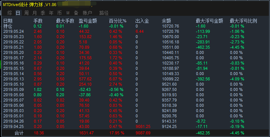Click the MTDriver统计 弹力球 V1.86 title
270x137 pixels.
[x=29, y=5]
